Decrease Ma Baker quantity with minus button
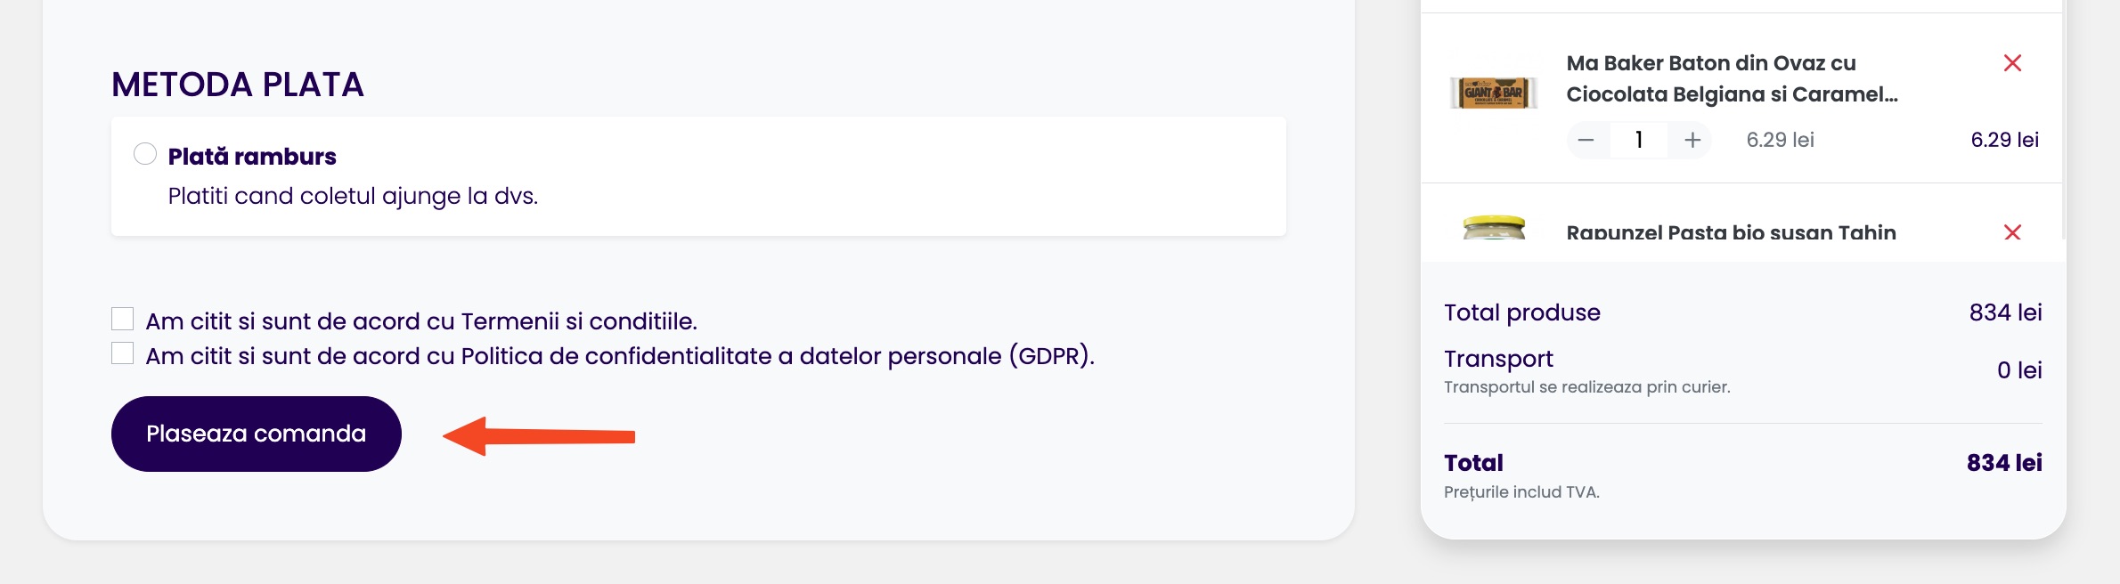The width and height of the screenshot is (2120, 584). tap(1586, 140)
